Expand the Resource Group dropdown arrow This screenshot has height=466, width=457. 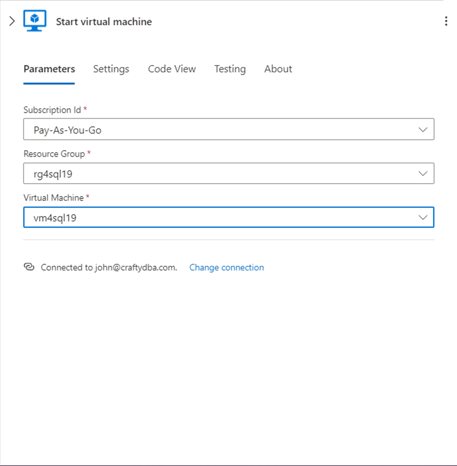pos(423,174)
